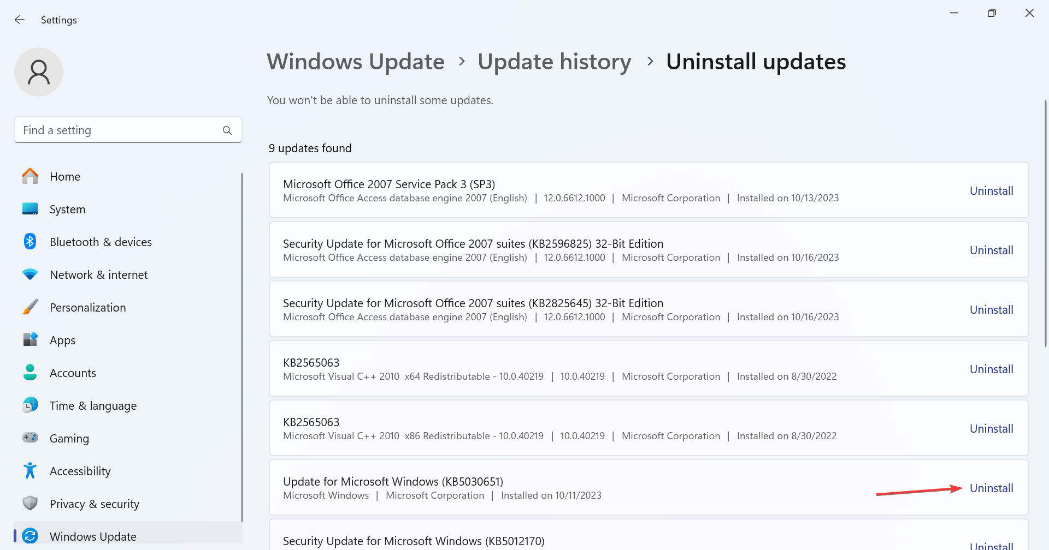Click the Gaming controller icon
This screenshot has width=1049, height=550.
30,438
